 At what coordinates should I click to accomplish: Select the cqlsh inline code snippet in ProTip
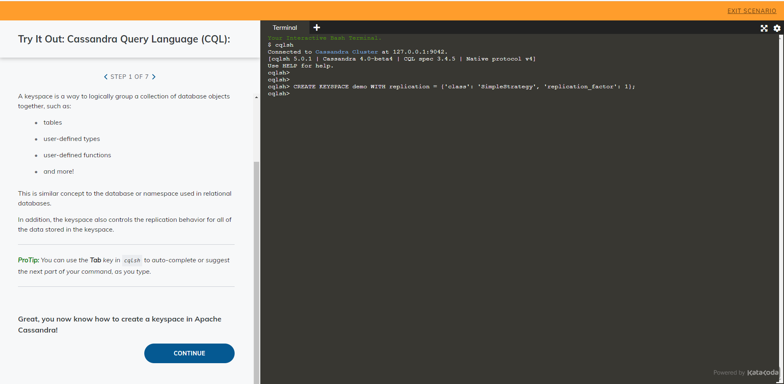point(132,260)
